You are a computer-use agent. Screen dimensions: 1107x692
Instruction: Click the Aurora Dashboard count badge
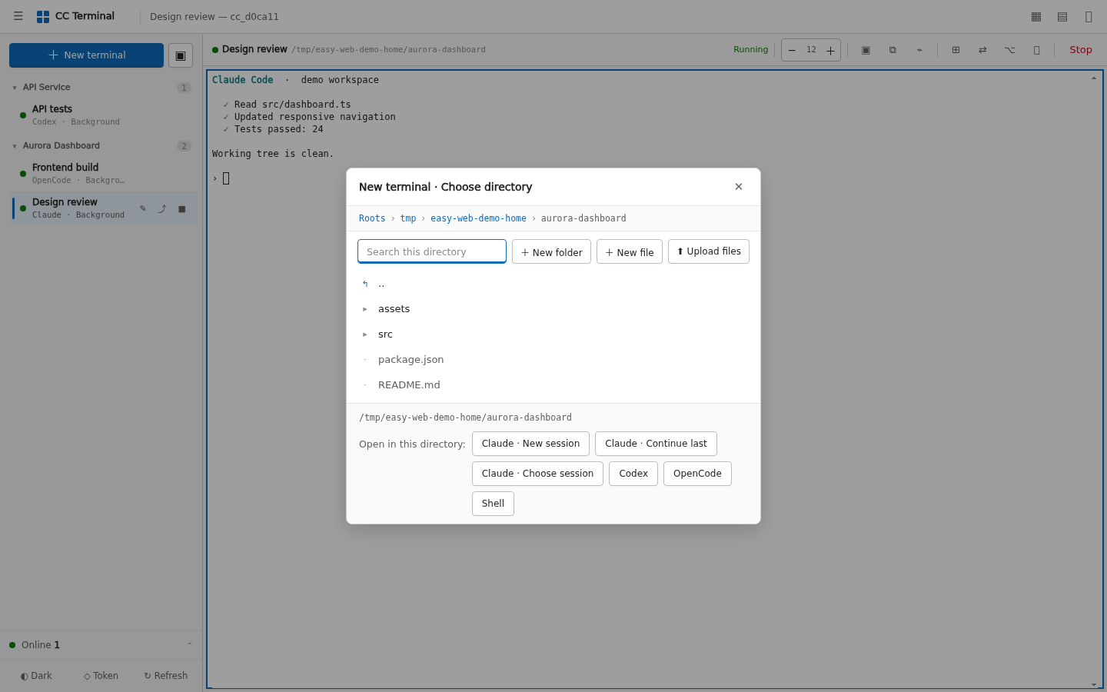(184, 146)
